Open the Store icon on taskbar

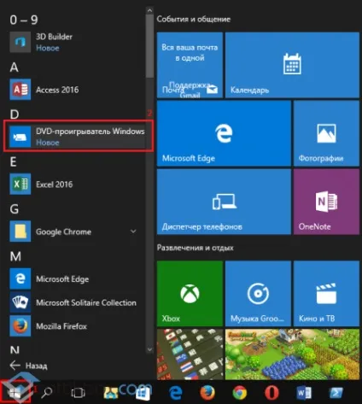[x=143, y=393]
